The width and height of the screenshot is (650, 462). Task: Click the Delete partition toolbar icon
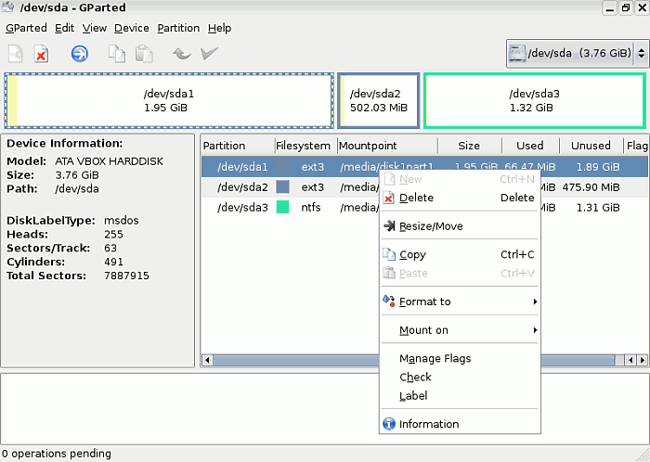point(41,54)
